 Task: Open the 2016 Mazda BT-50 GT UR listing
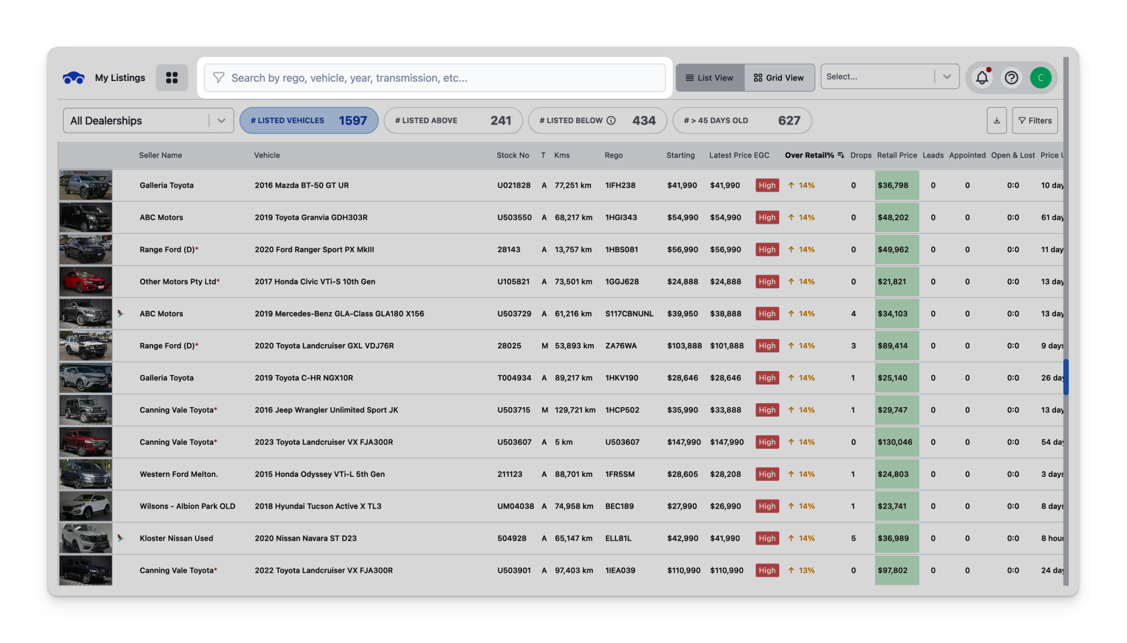coord(302,186)
